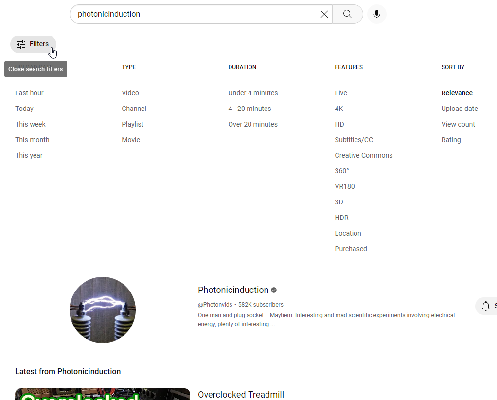Sort results by Relevance

click(x=457, y=93)
